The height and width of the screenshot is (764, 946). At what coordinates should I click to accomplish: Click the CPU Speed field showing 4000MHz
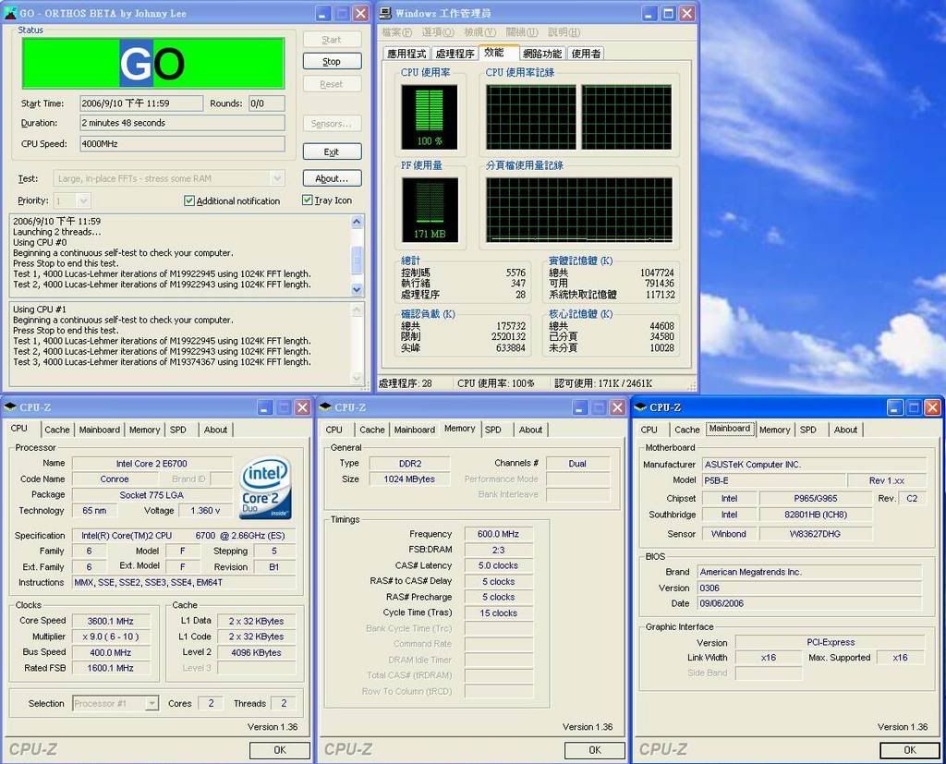coord(182,143)
